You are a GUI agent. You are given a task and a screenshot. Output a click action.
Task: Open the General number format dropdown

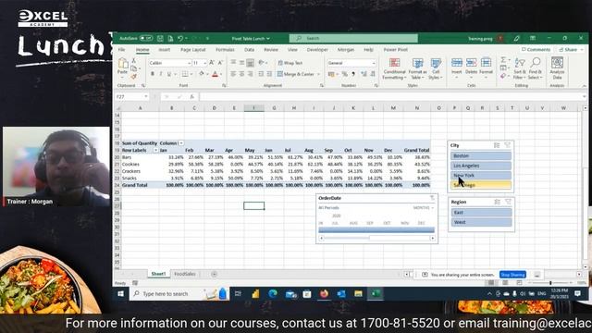[374, 63]
